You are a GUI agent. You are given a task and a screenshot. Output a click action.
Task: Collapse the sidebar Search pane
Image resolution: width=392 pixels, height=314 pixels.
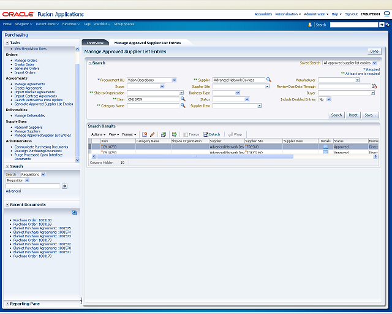point(7,167)
